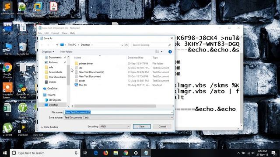Click the Forward arrow in Save As dialog

click(x=48, y=45)
